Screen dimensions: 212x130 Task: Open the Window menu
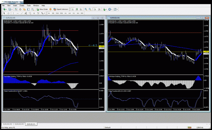[36, 5]
